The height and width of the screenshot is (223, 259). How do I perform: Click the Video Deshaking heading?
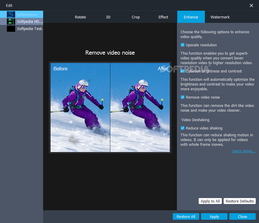pyautogui.click(x=195, y=120)
